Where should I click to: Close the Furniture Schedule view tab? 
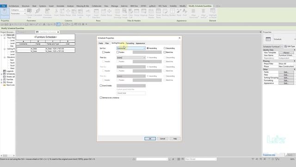(58, 32)
